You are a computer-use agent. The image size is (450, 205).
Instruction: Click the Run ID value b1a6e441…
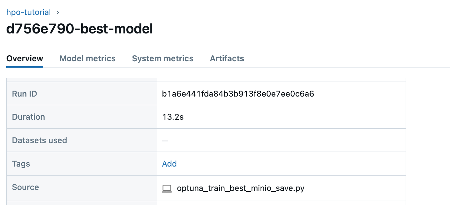click(238, 93)
